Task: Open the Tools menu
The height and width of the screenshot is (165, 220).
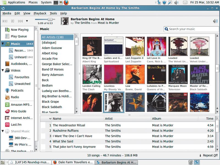Action: [x=53, y=13]
